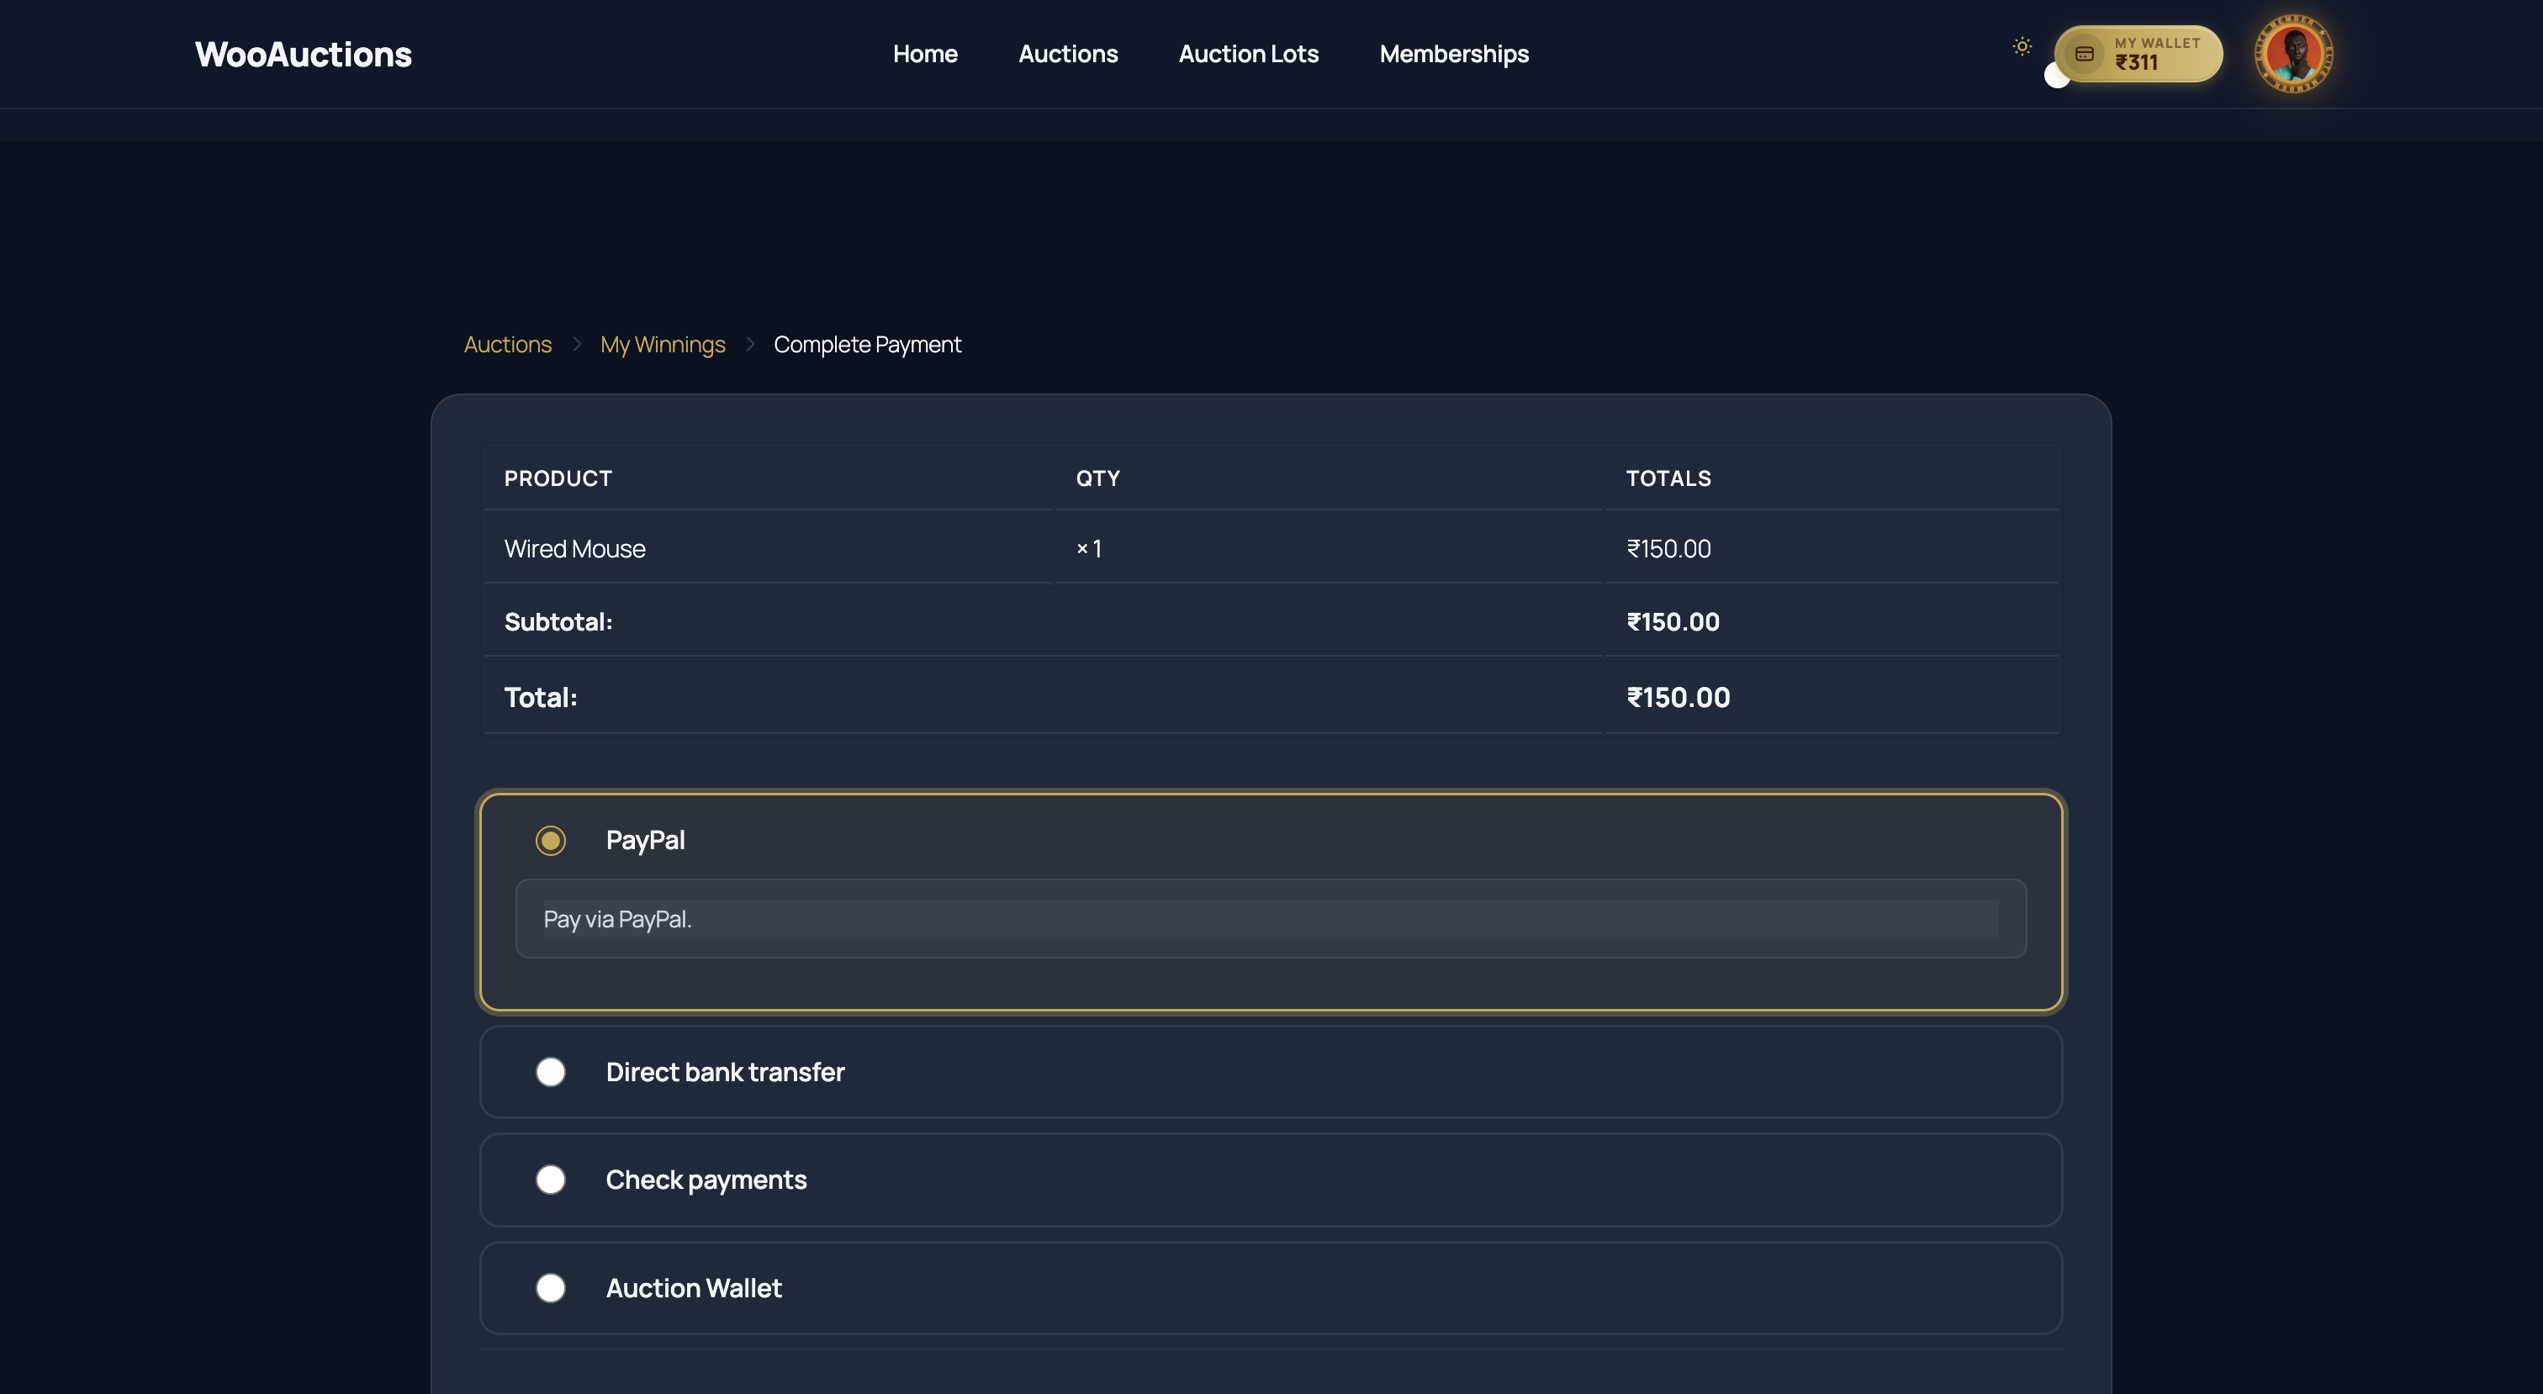Viewport: 2543px width, 1394px height.
Task: Open the My Winnings breadcrumb link
Action: point(663,345)
